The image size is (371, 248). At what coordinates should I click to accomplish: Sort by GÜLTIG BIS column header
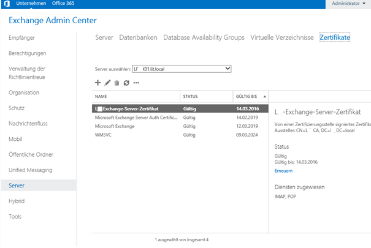tap(250, 96)
